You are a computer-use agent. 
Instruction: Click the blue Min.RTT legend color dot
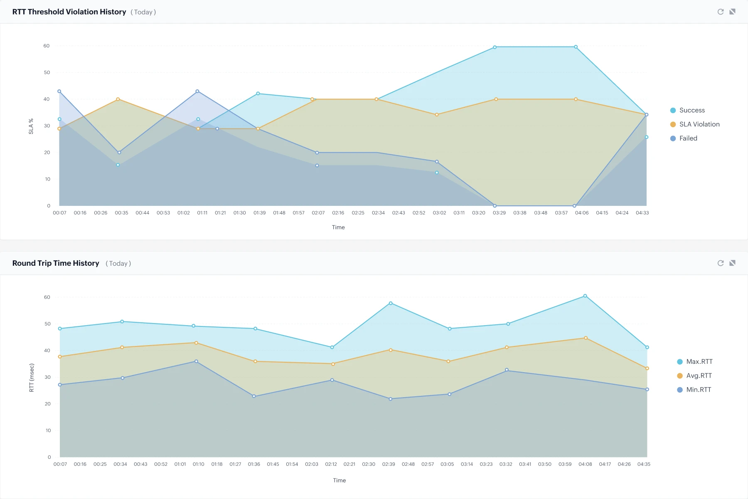point(680,390)
